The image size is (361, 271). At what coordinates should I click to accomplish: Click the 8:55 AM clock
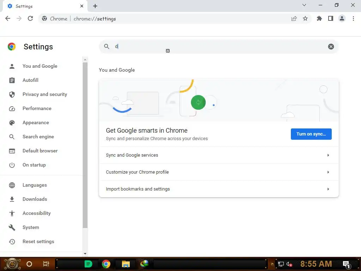coord(316,264)
